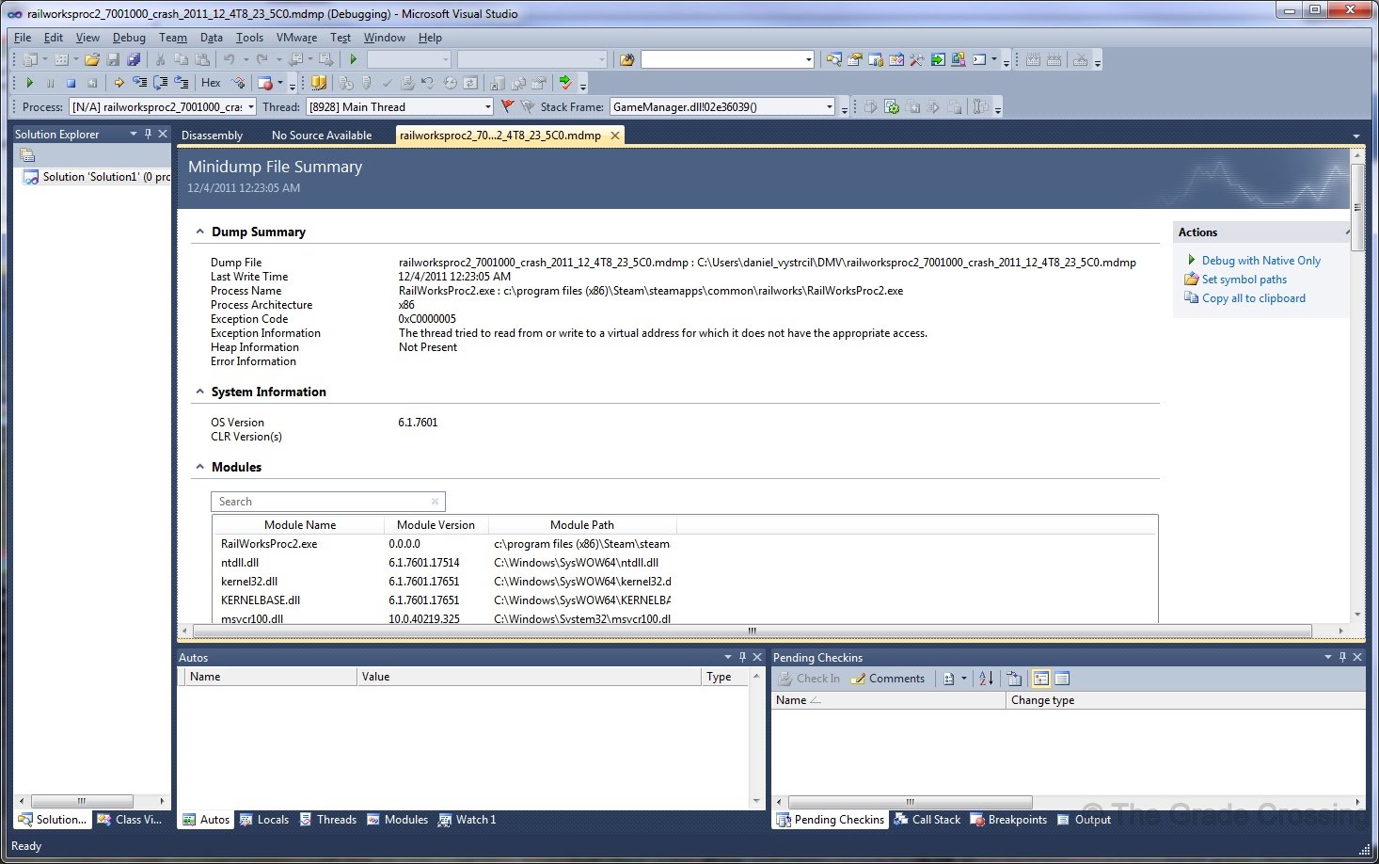This screenshot has height=864, width=1379.
Task: Click Copy all to clipboard link
Action: [x=1253, y=298]
